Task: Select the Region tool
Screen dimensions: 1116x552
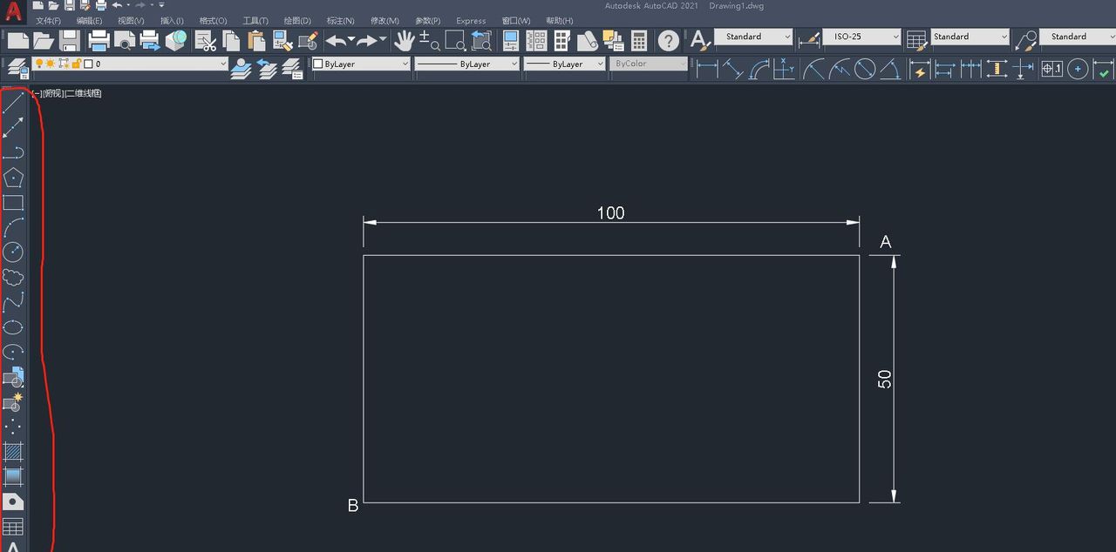Action: coord(13,502)
